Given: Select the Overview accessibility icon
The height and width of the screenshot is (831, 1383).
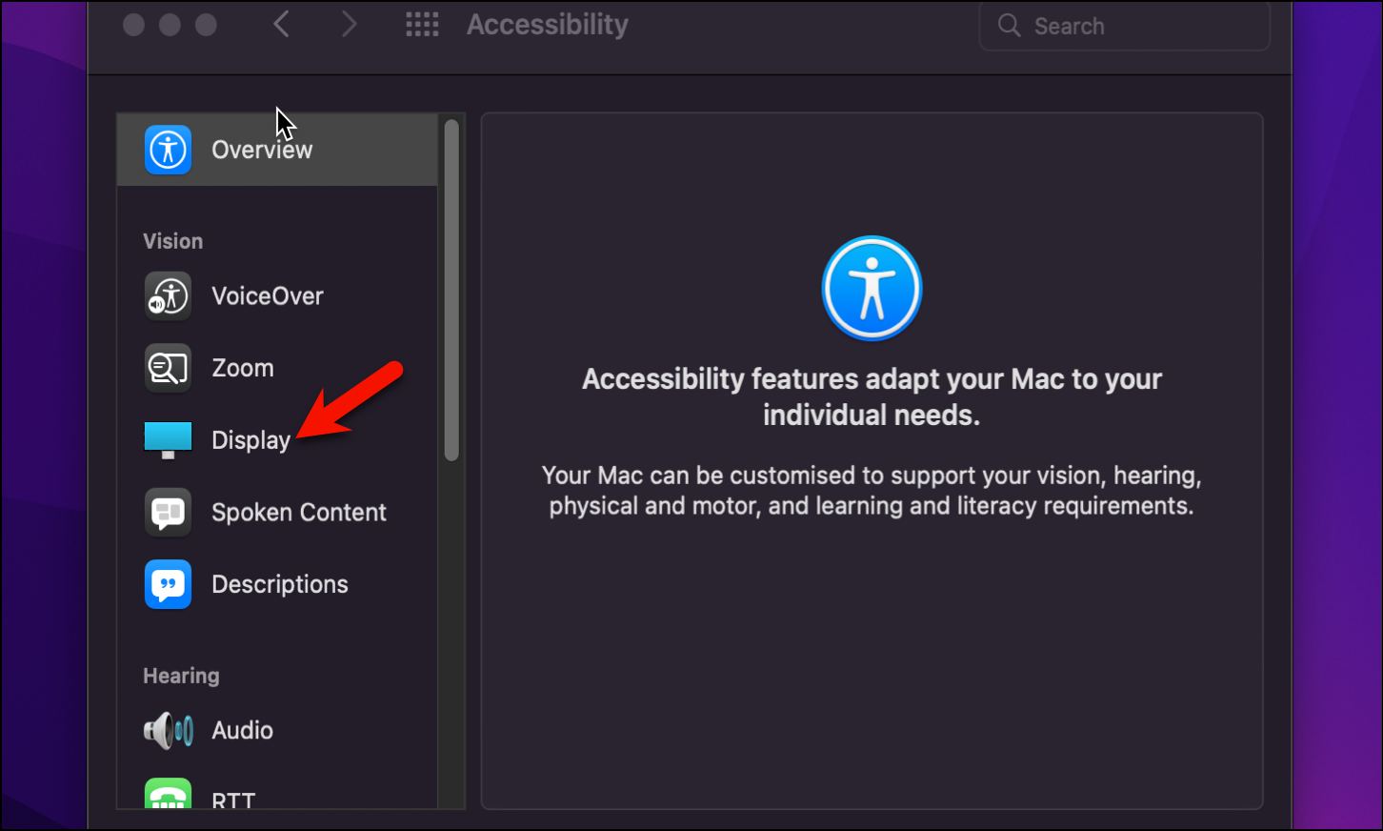Looking at the screenshot, I should coord(168,150).
